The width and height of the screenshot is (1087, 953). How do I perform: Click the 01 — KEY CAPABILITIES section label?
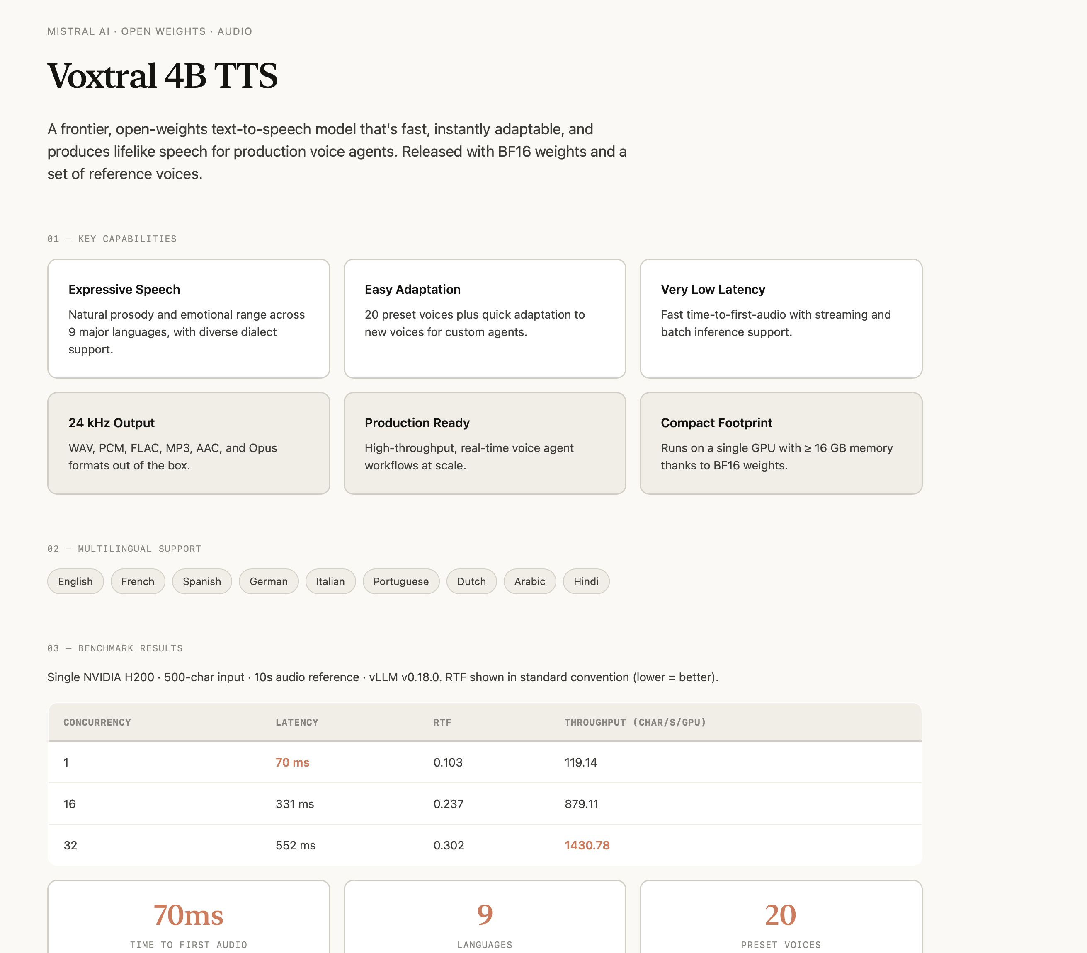click(112, 239)
